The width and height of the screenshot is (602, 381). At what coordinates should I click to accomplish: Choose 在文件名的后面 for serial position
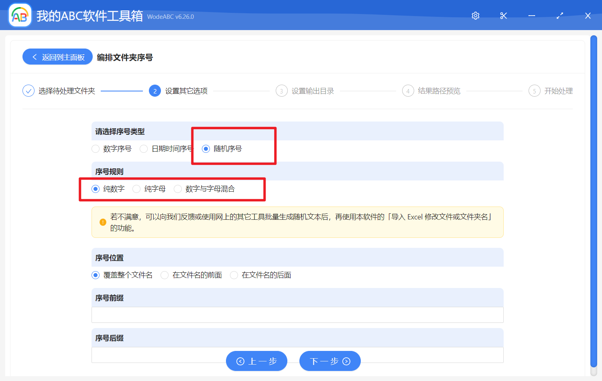tap(234, 275)
